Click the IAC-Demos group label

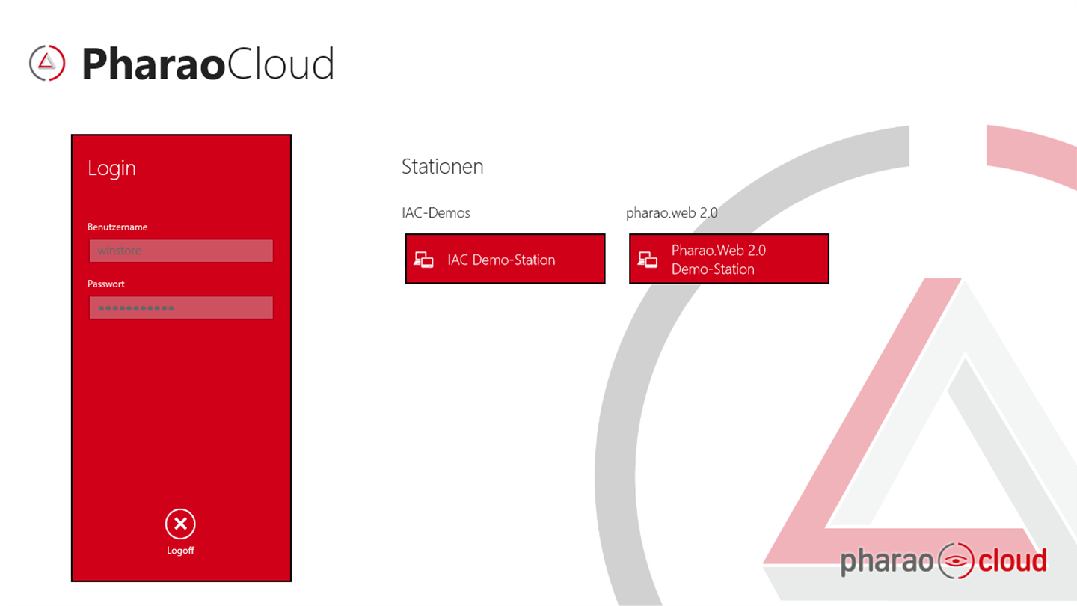pyautogui.click(x=436, y=213)
